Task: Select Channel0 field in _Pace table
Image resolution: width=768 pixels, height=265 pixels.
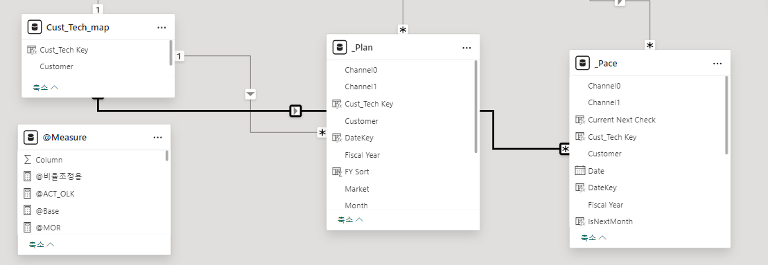Action: click(604, 86)
